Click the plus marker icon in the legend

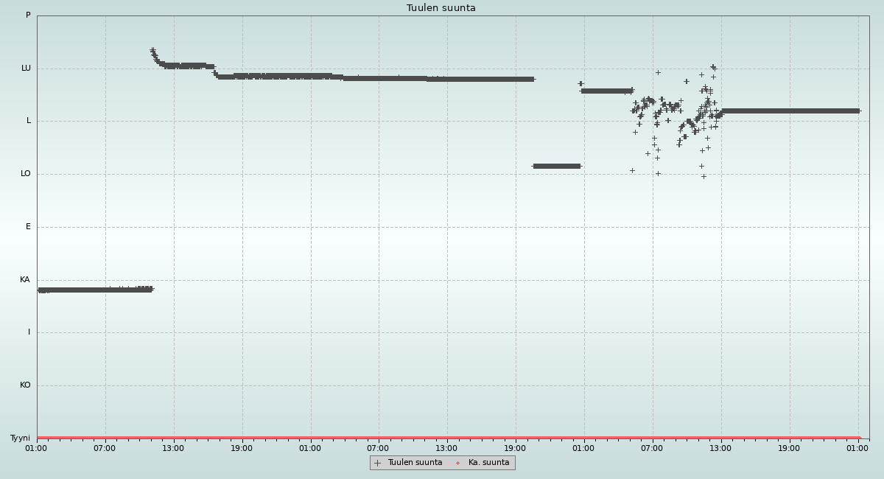(x=377, y=463)
